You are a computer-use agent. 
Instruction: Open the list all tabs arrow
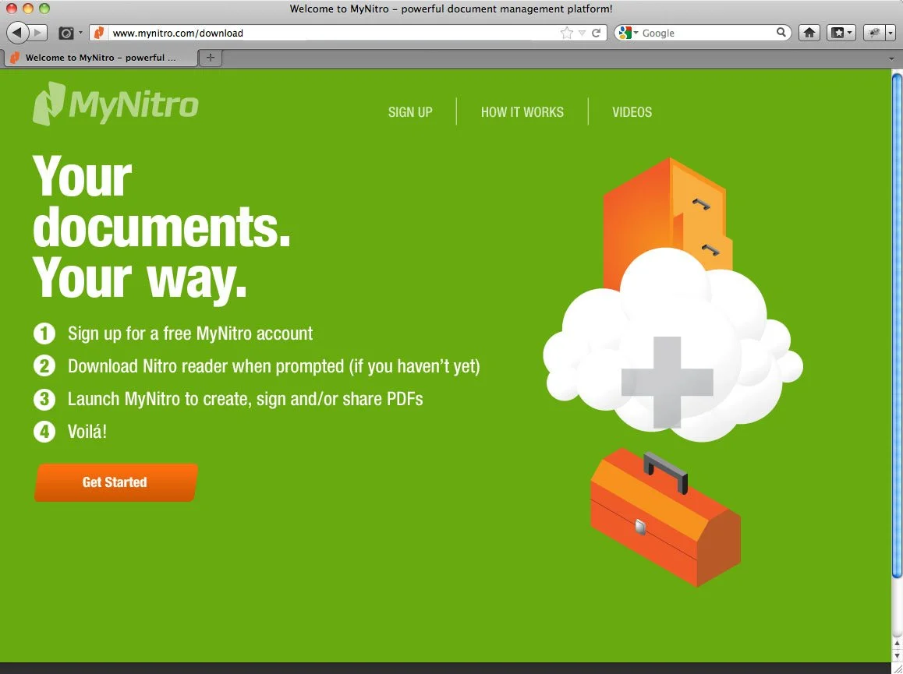tap(891, 58)
